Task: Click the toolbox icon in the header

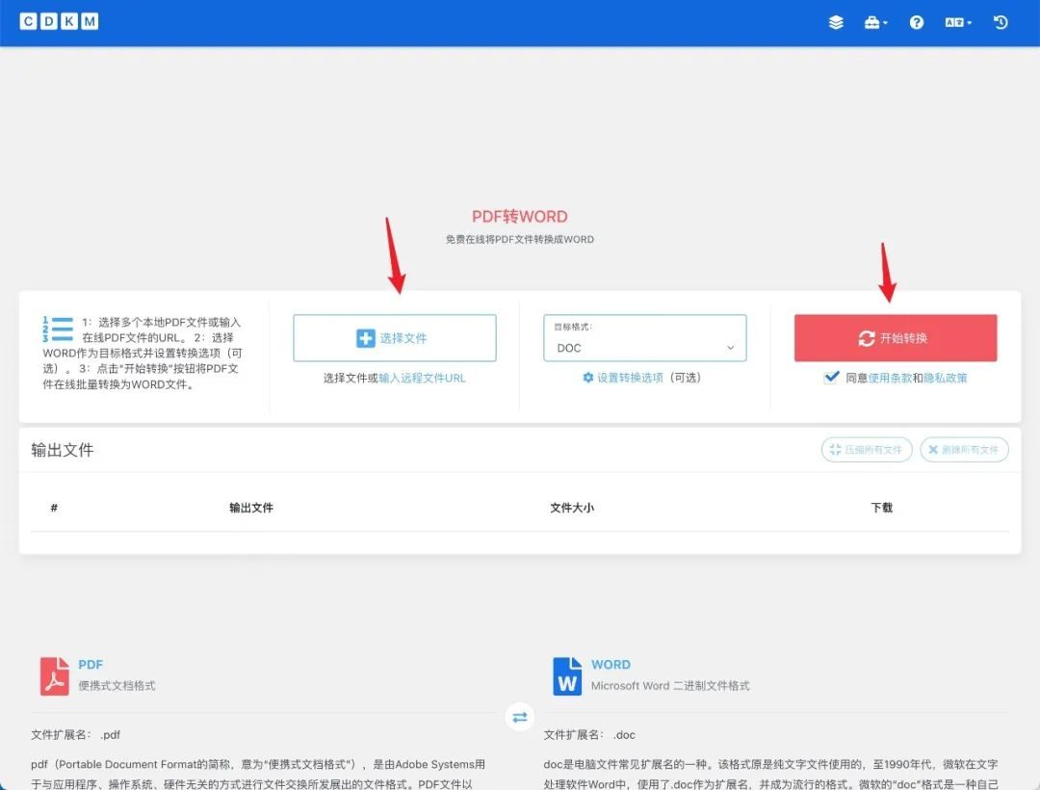Action: click(871, 22)
